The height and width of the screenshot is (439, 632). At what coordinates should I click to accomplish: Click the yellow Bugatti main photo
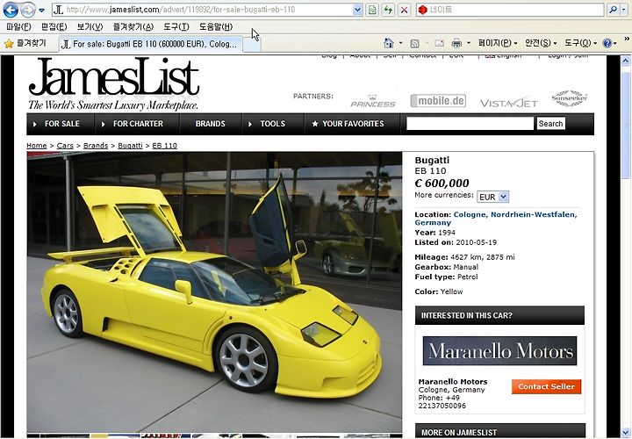[214, 292]
